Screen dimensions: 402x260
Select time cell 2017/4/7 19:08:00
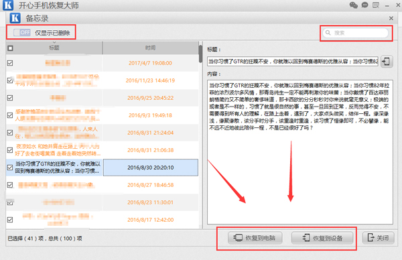click(x=151, y=63)
